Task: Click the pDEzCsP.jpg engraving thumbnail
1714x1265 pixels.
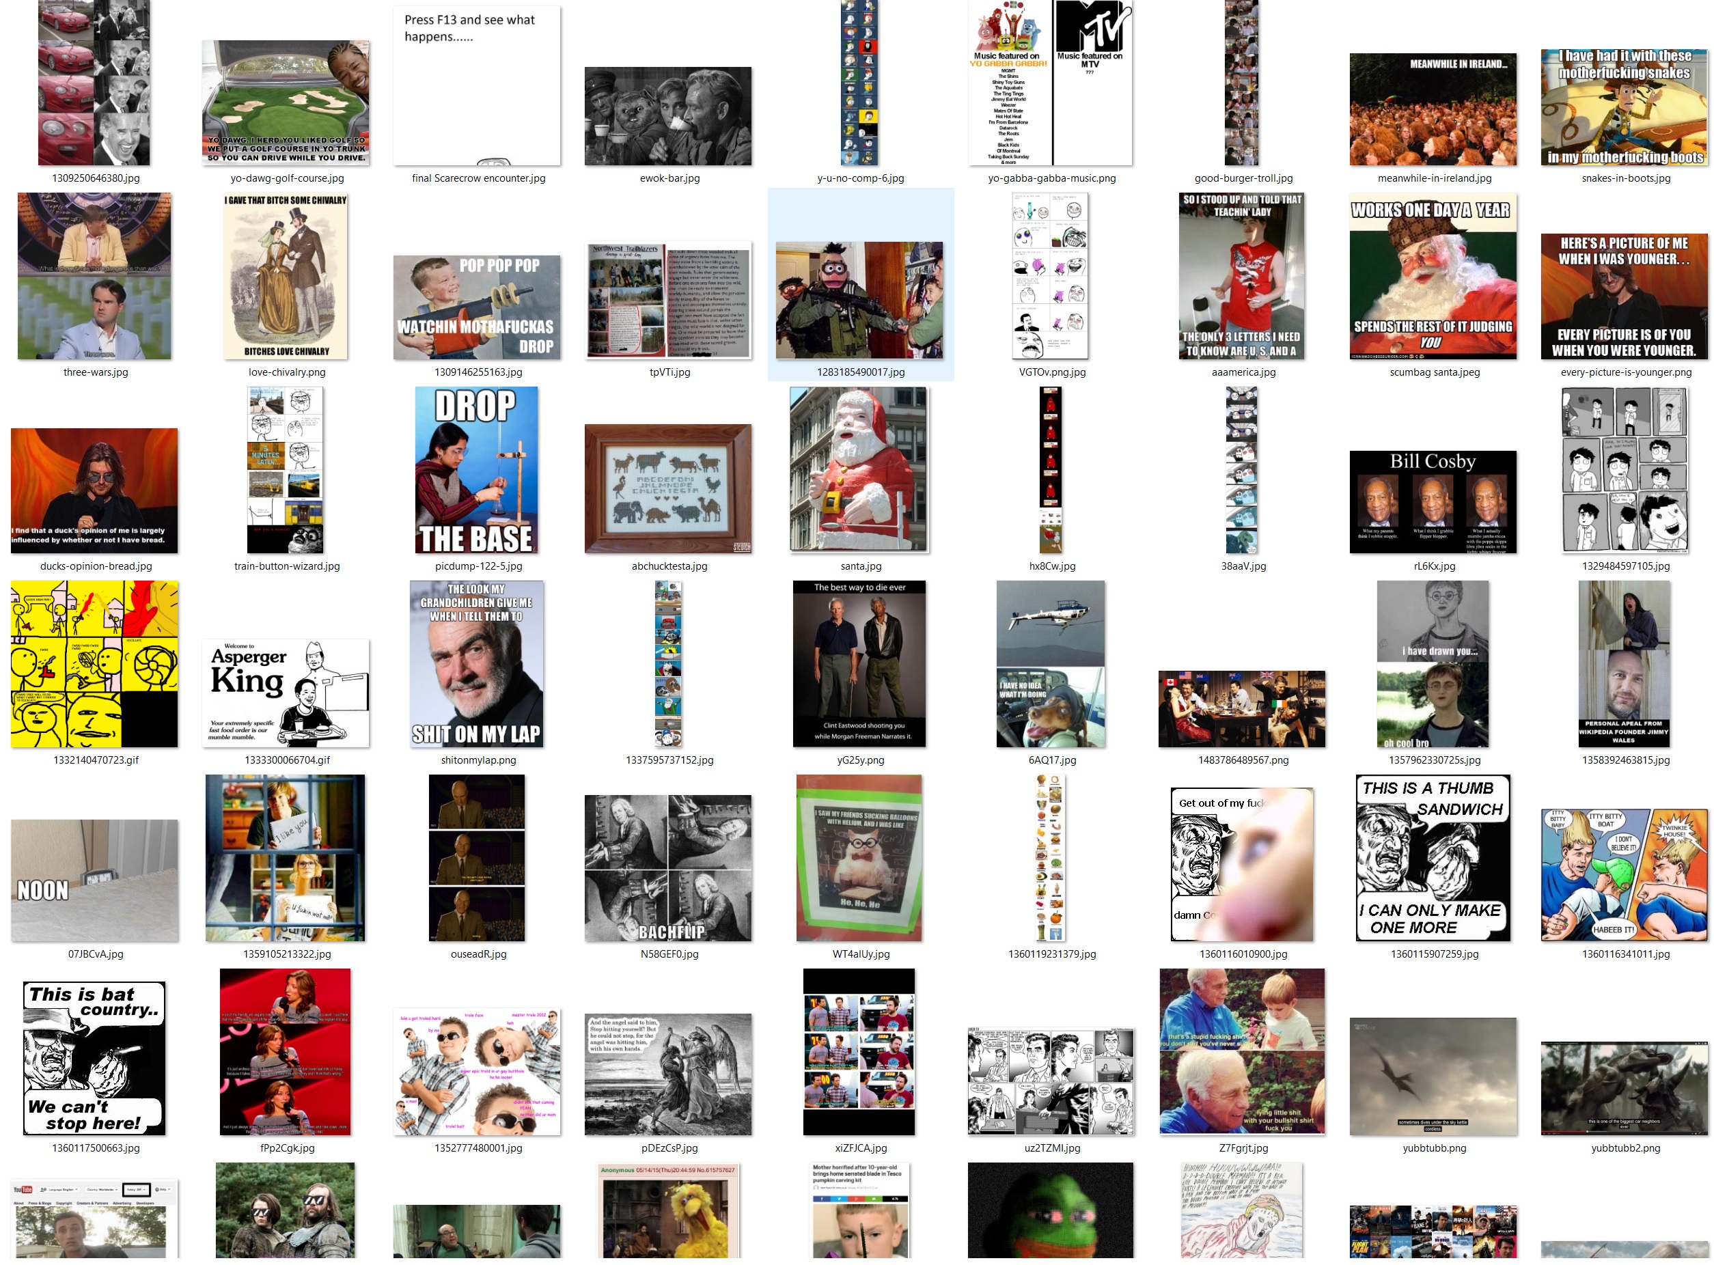Action: coord(669,1075)
